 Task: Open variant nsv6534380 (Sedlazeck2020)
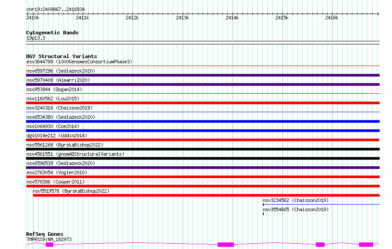click(x=61, y=117)
